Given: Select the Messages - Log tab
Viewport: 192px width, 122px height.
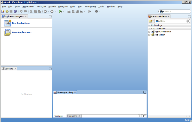Looking at the screenshot, I should click(x=65, y=92).
